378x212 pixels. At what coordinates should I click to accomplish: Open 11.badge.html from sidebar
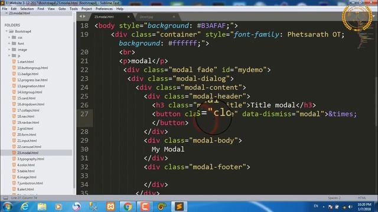click(28, 74)
